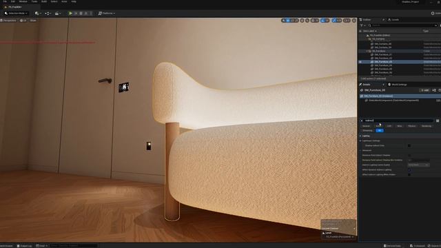Click the stop simulation button

pos(81,13)
